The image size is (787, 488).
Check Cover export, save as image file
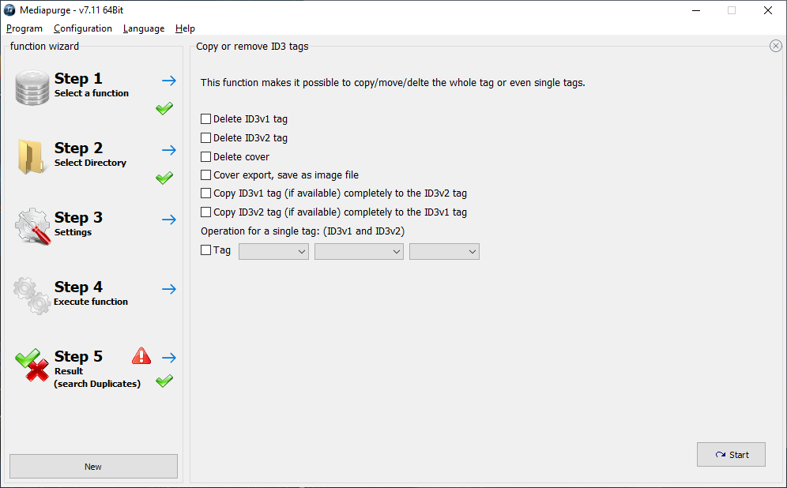pyautogui.click(x=205, y=175)
